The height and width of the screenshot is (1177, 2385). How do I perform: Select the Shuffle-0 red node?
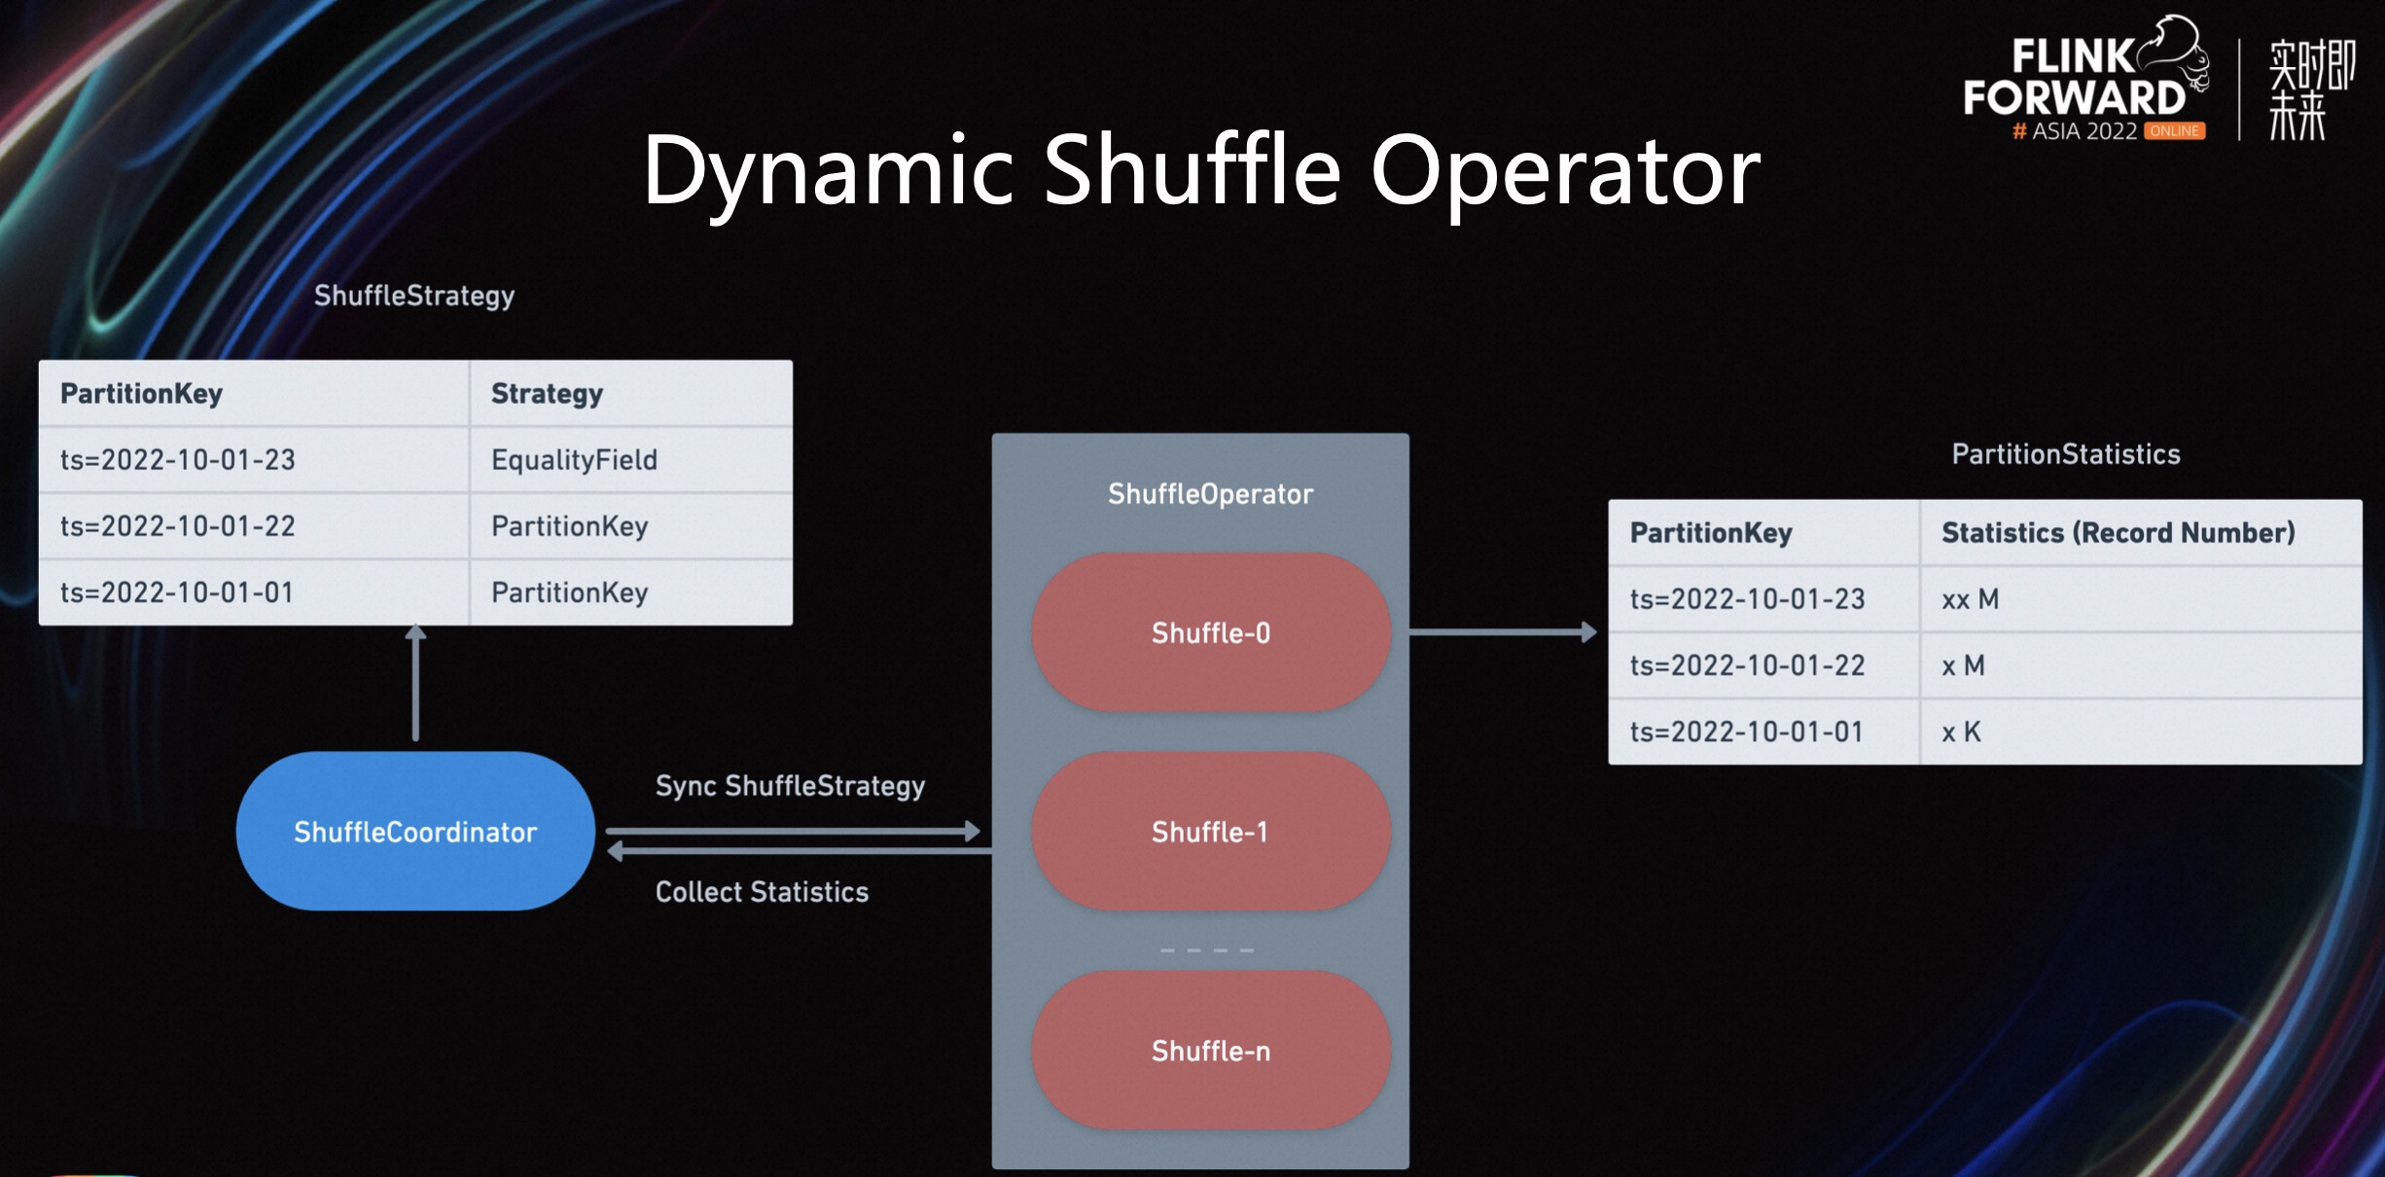pyautogui.click(x=1211, y=632)
